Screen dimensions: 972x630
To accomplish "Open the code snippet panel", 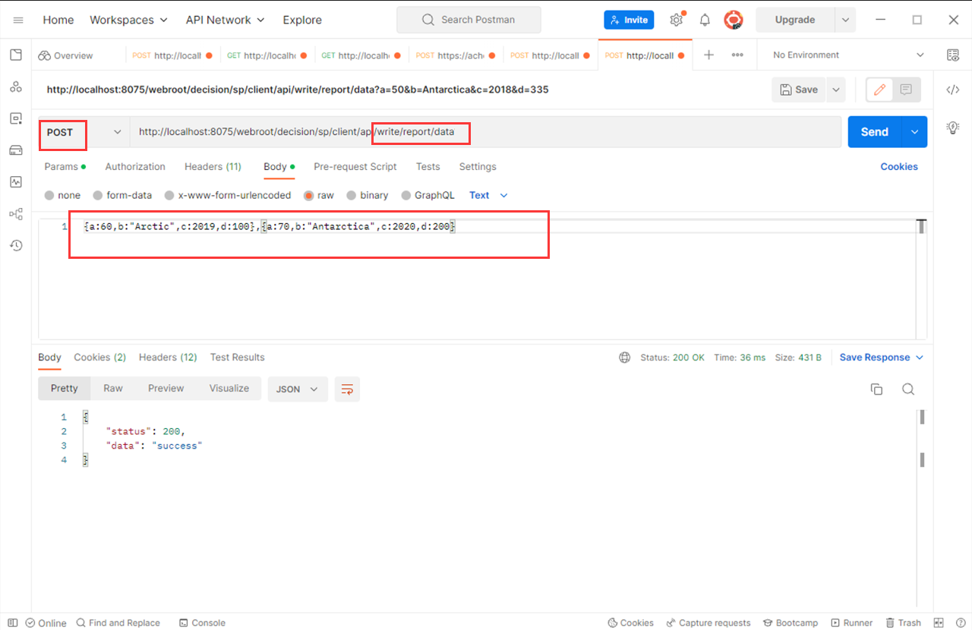I will (953, 89).
